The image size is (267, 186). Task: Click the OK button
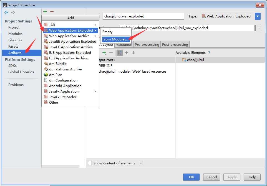pos(191,177)
